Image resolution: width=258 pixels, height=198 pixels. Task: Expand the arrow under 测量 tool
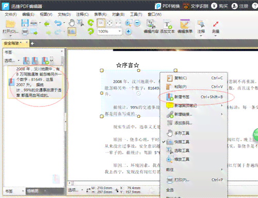(216, 36)
